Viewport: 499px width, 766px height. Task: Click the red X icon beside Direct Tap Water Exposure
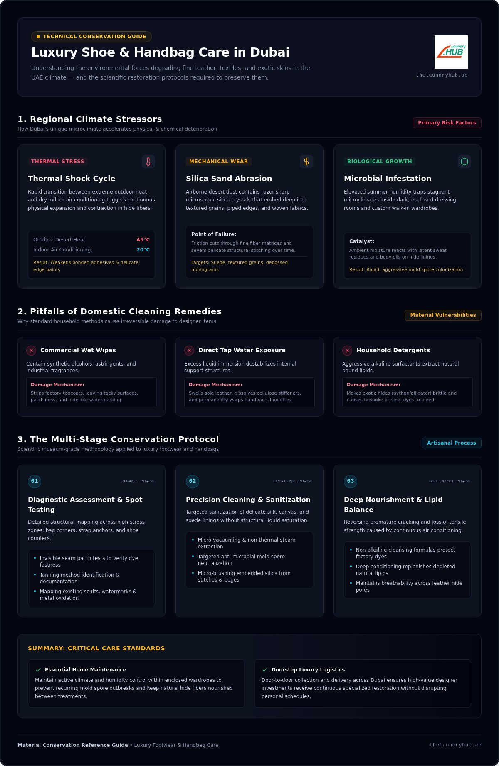189,351
